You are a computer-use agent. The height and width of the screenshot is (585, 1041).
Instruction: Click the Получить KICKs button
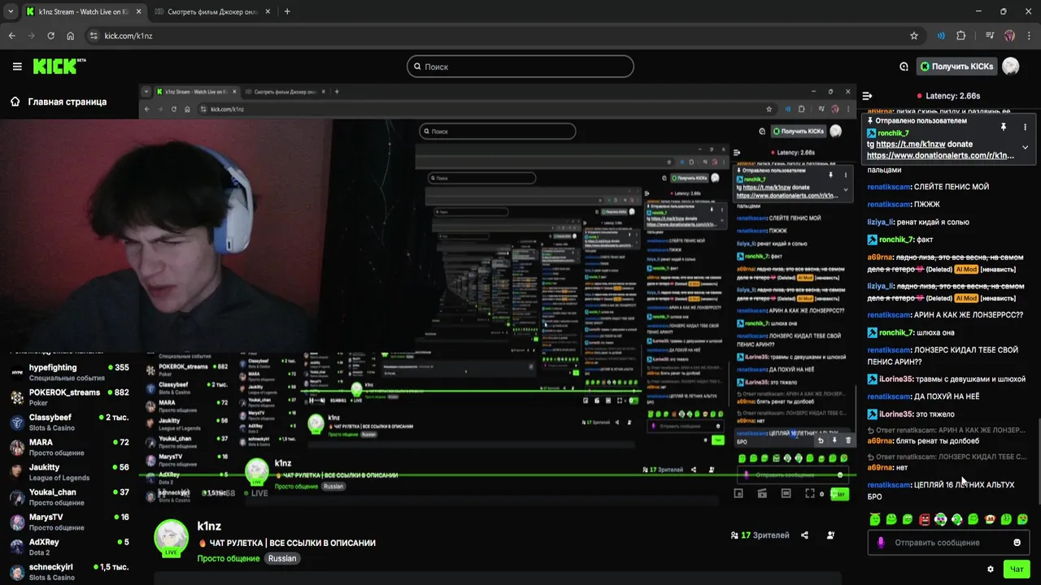coord(956,67)
